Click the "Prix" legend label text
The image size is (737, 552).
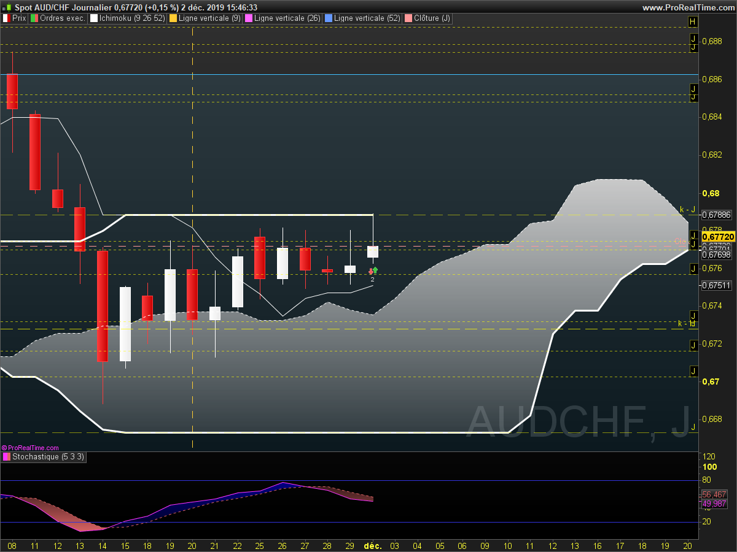pyautogui.click(x=19, y=18)
